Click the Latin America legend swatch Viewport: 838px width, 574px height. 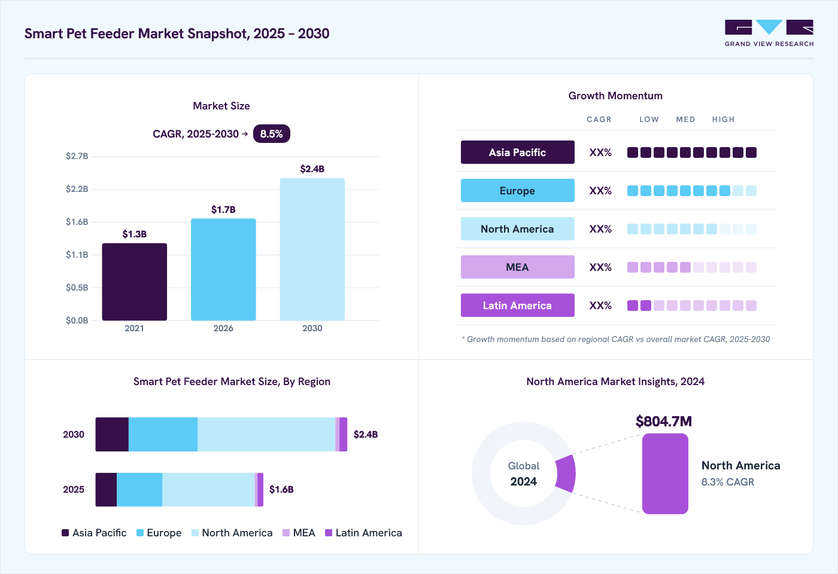[x=329, y=533]
